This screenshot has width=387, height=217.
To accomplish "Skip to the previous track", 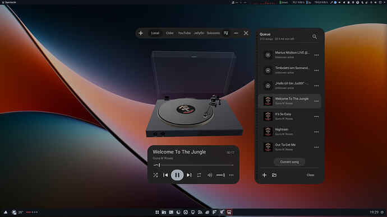I will [165, 175].
